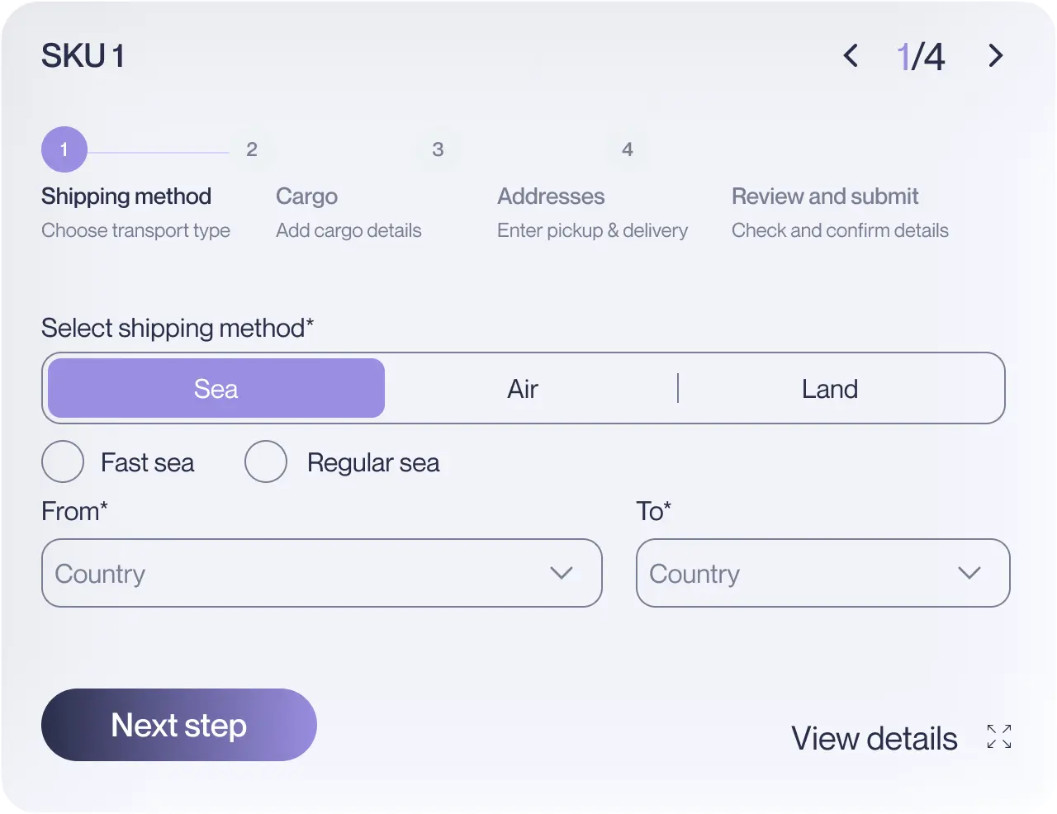Click the step 1 circle indicator
This screenshot has width=1057, height=814.
click(x=64, y=149)
